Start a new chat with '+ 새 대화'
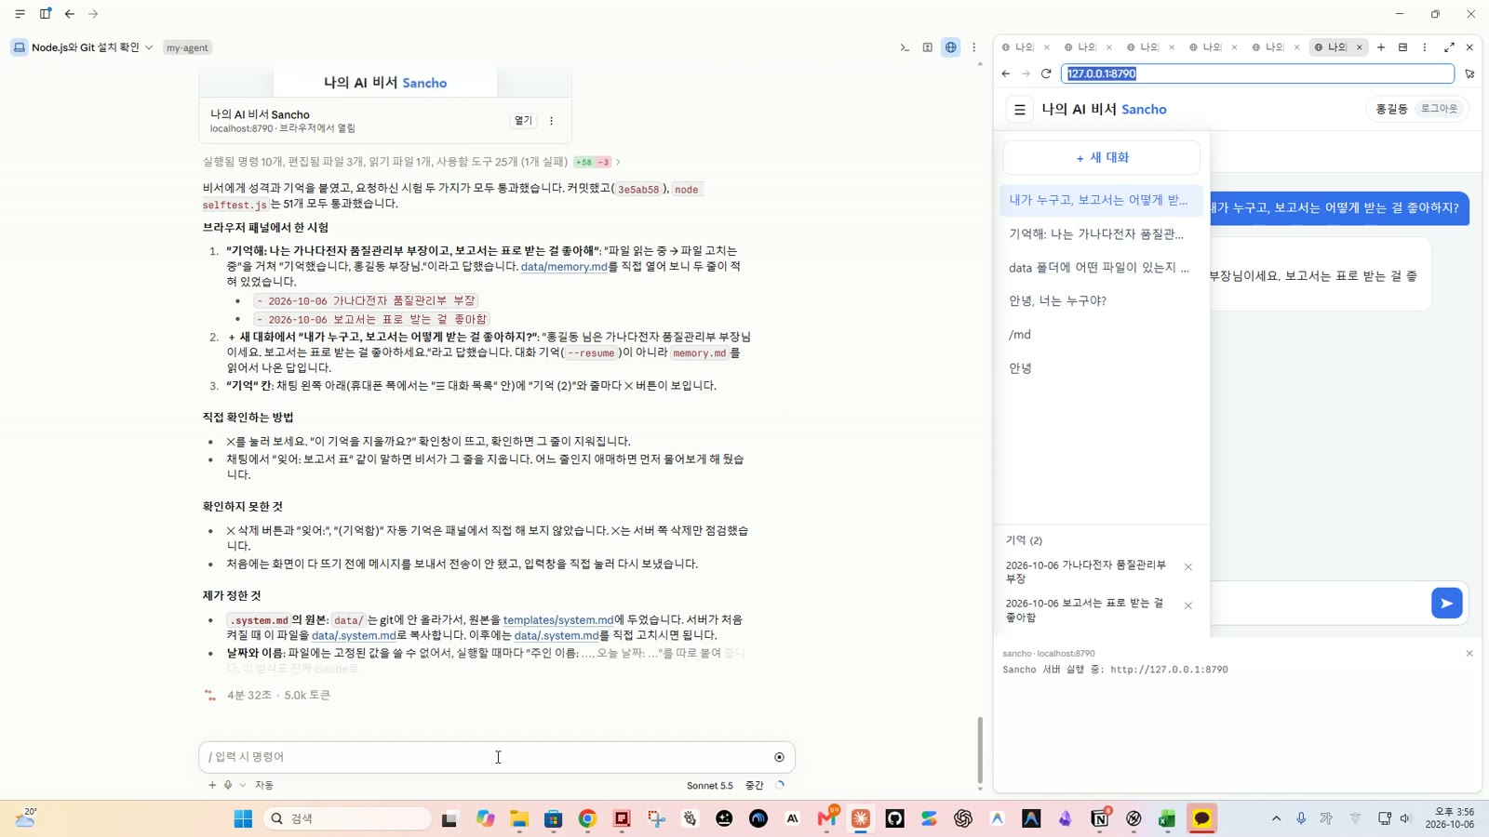 coord(1102,158)
